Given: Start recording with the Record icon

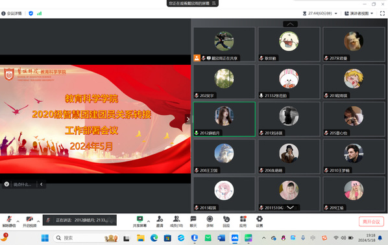Looking at the screenshot, I should click(210, 221).
